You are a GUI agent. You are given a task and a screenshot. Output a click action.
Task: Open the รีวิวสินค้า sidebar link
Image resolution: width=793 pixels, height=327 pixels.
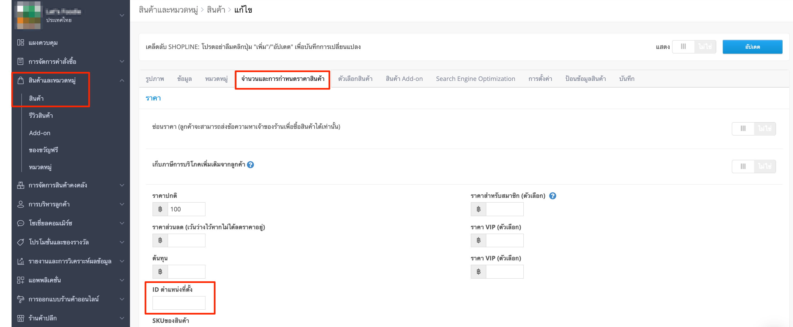41,116
